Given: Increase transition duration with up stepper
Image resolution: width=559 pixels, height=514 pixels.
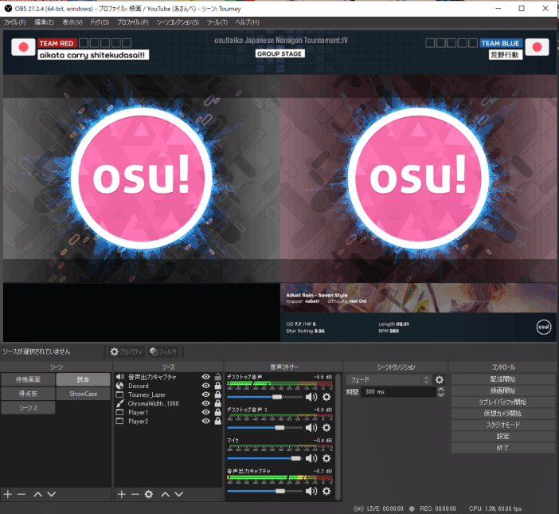Looking at the screenshot, I should click(441, 389).
